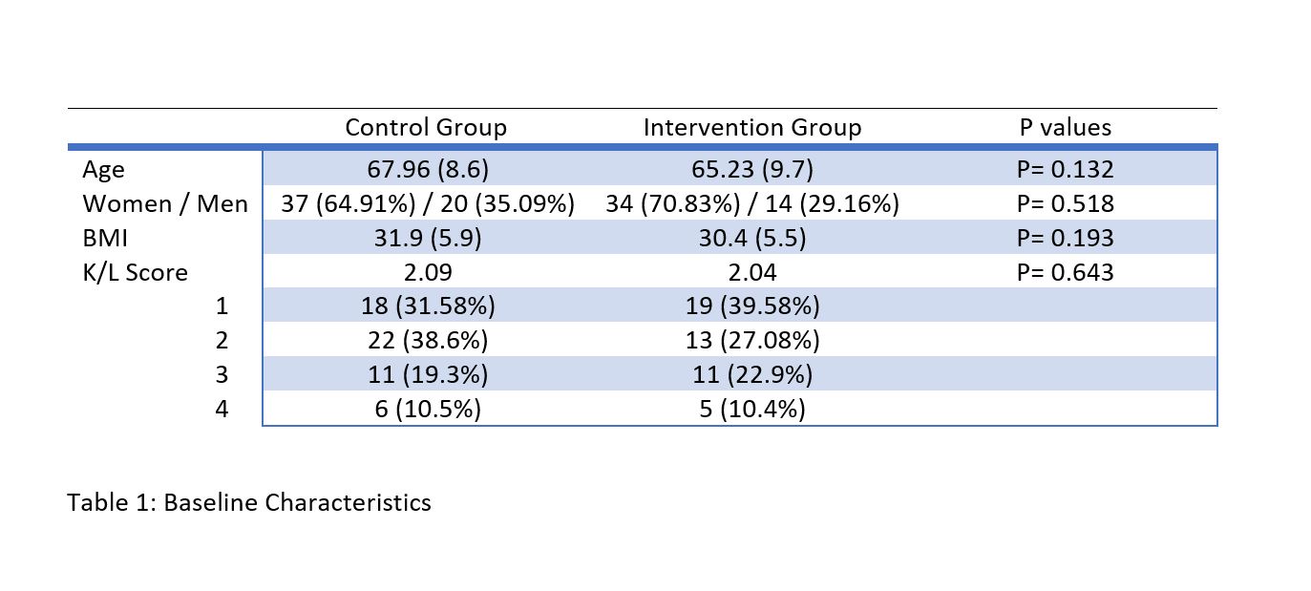The image size is (1311, 591).
Task: Select the 11 (19.3%) cell
Action: click(x=427, y=375)
